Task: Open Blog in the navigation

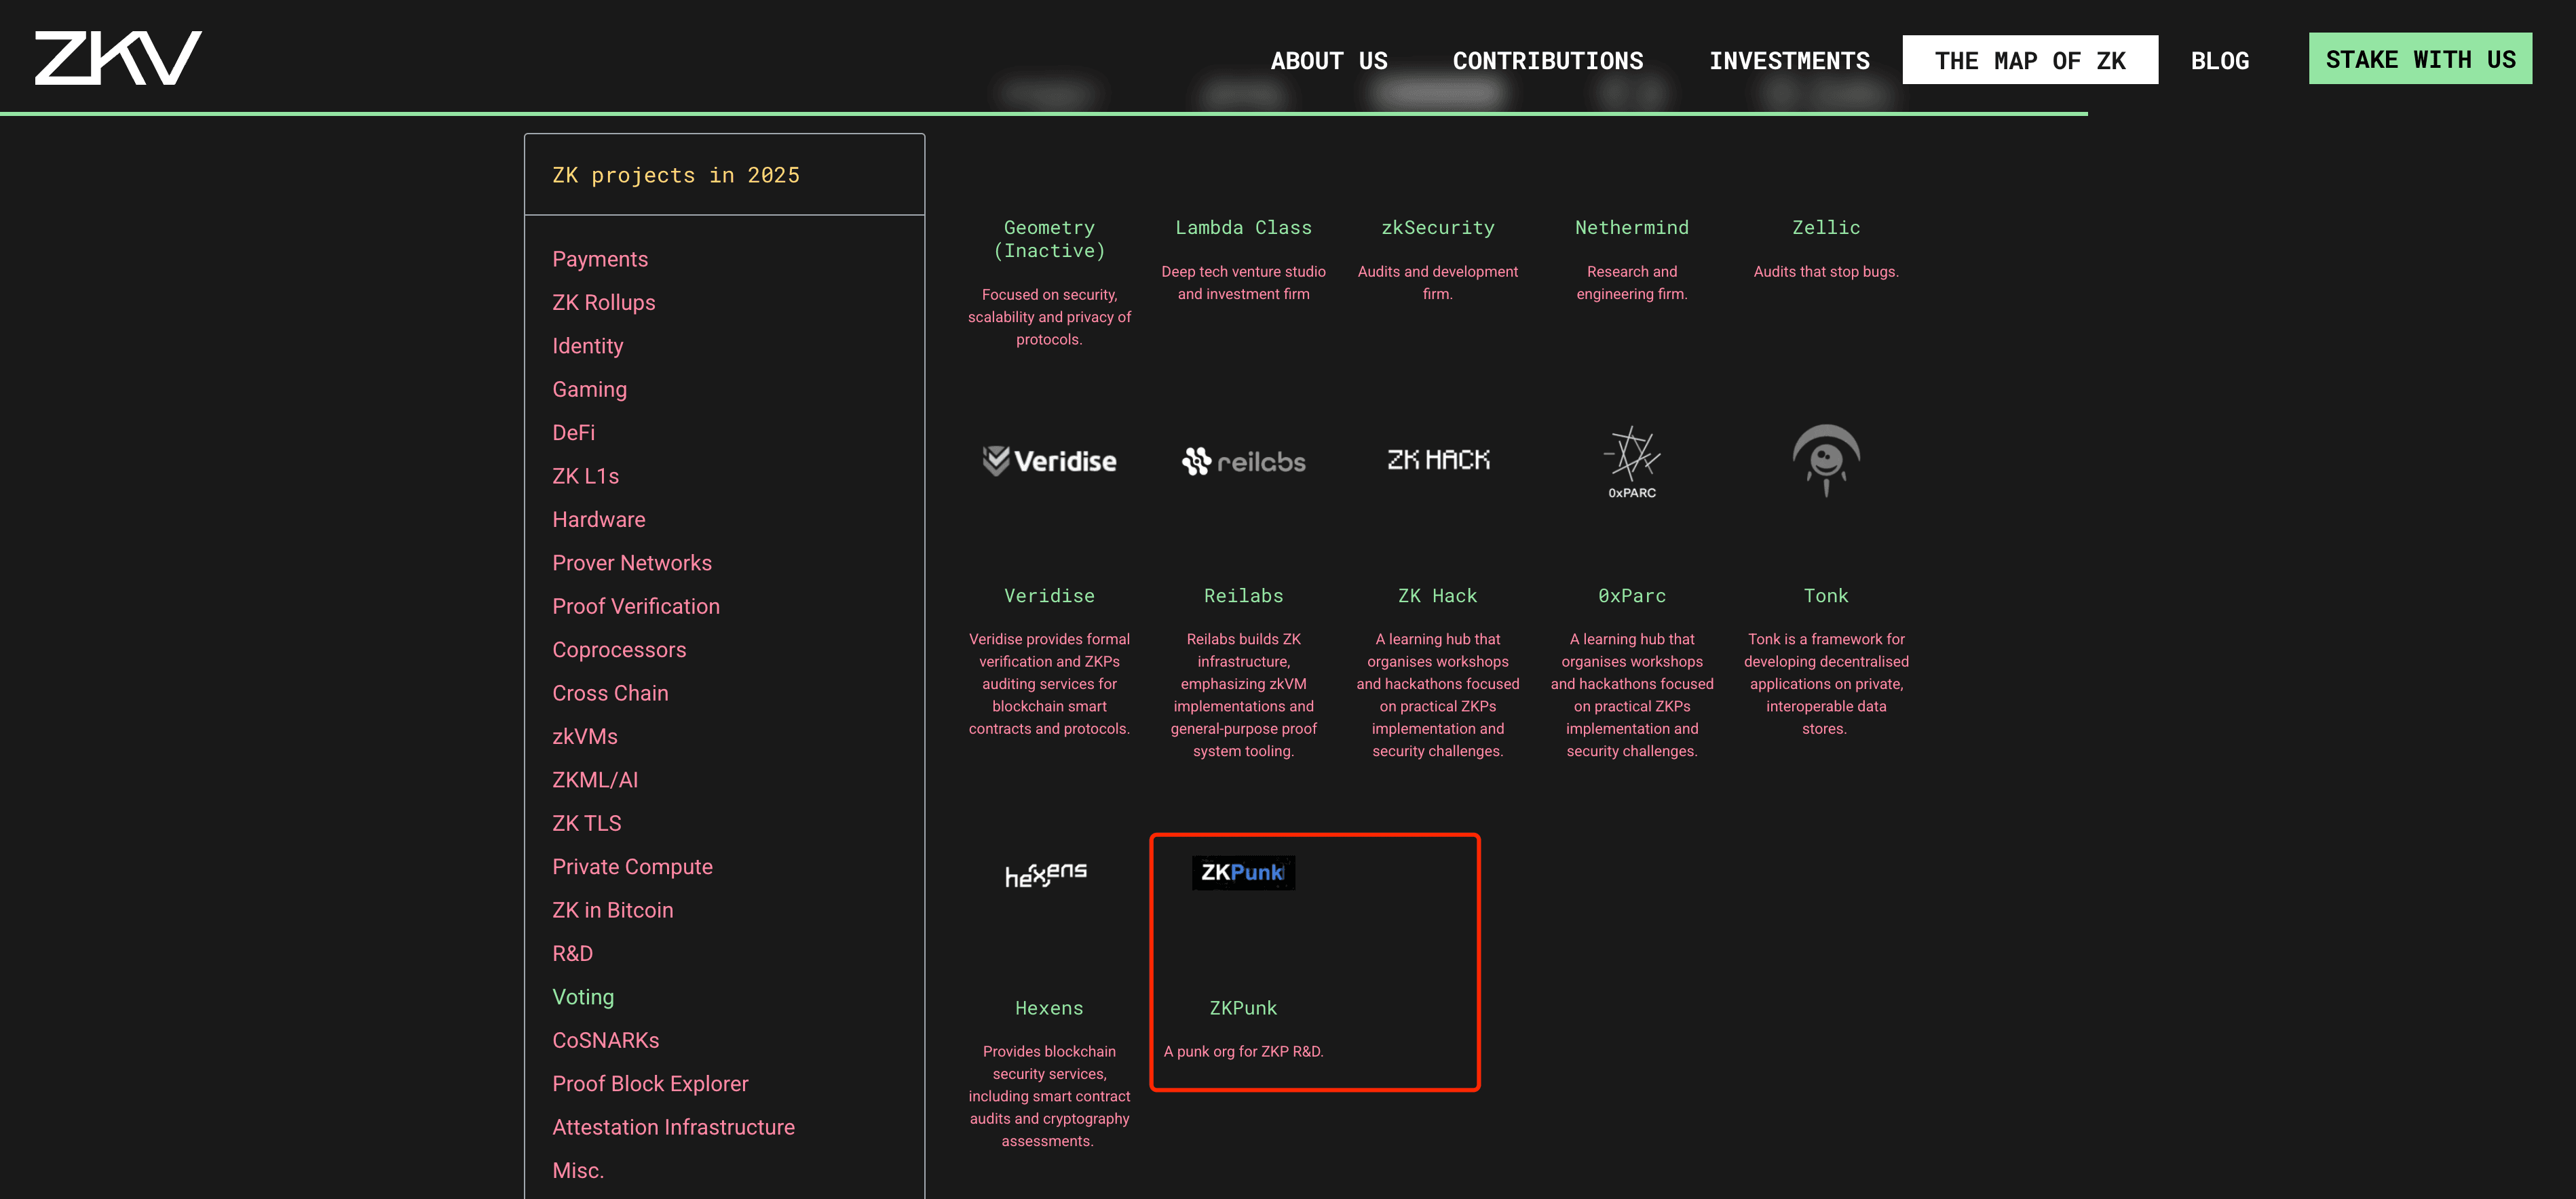Action: point(2219,61)
